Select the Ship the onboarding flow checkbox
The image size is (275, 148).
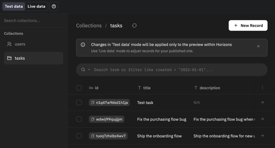[79, 136]
